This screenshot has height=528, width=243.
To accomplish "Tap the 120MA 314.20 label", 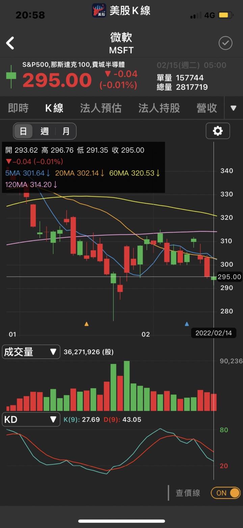I will pos(31,185).
